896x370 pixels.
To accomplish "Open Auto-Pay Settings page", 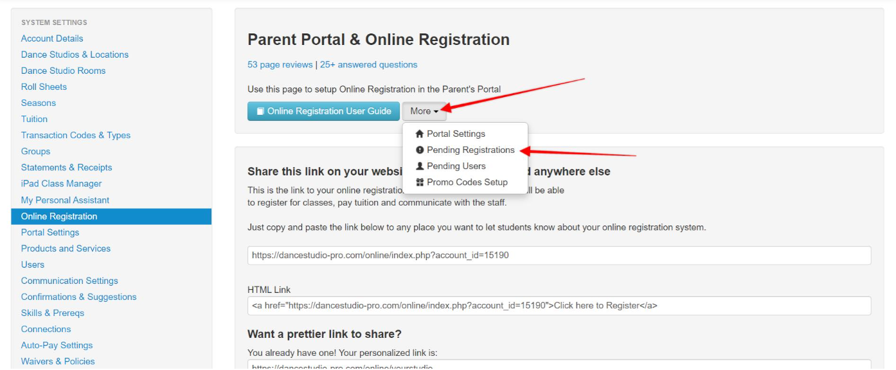I will [57, 345].
